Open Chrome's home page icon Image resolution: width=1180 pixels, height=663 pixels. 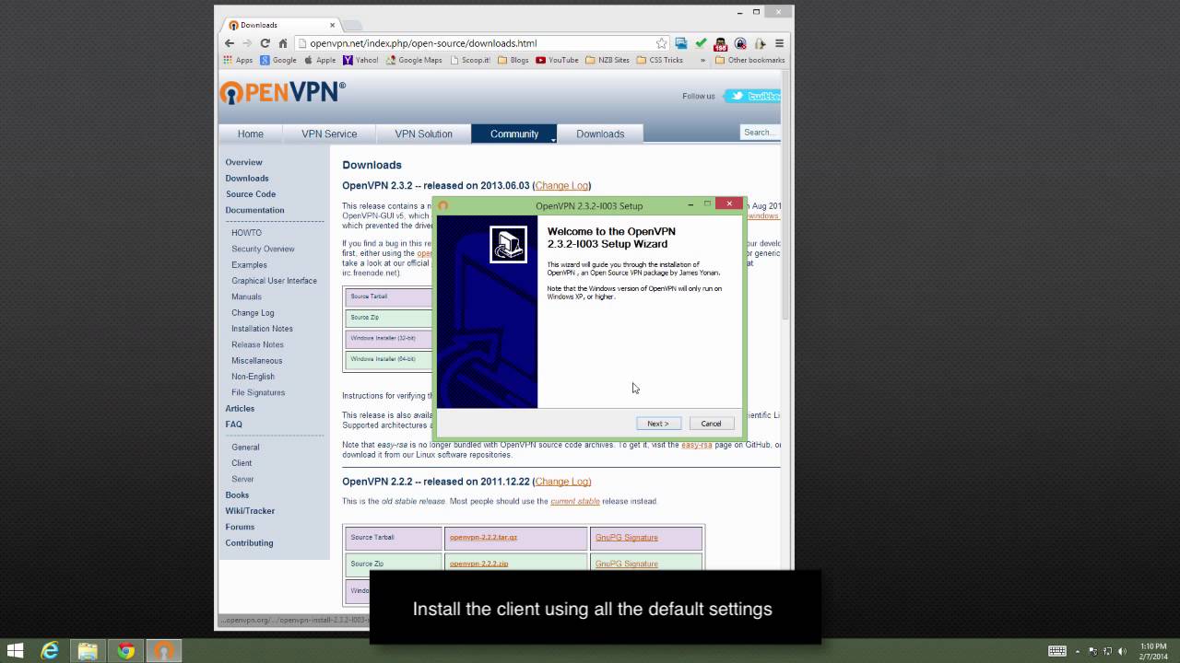(283, 43)
